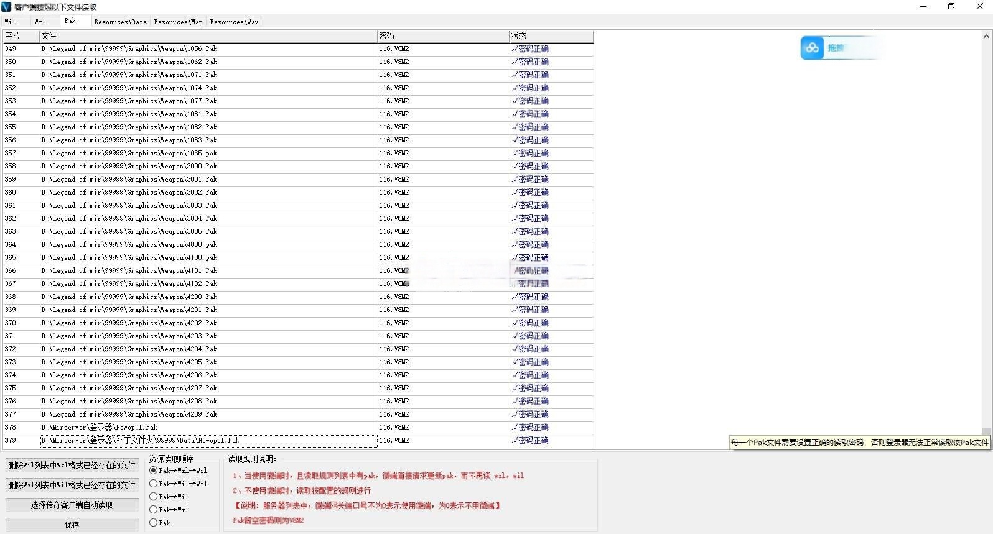Select the Pak→Wzl→Wil read order
The image size is (993, 534).
179,471
